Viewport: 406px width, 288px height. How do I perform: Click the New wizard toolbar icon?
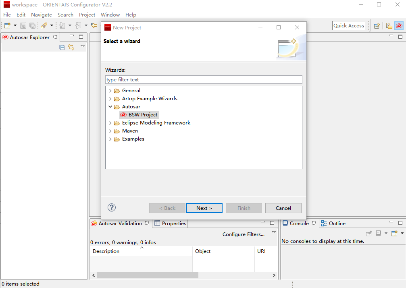pyautogui.click(x=7, y=25)
